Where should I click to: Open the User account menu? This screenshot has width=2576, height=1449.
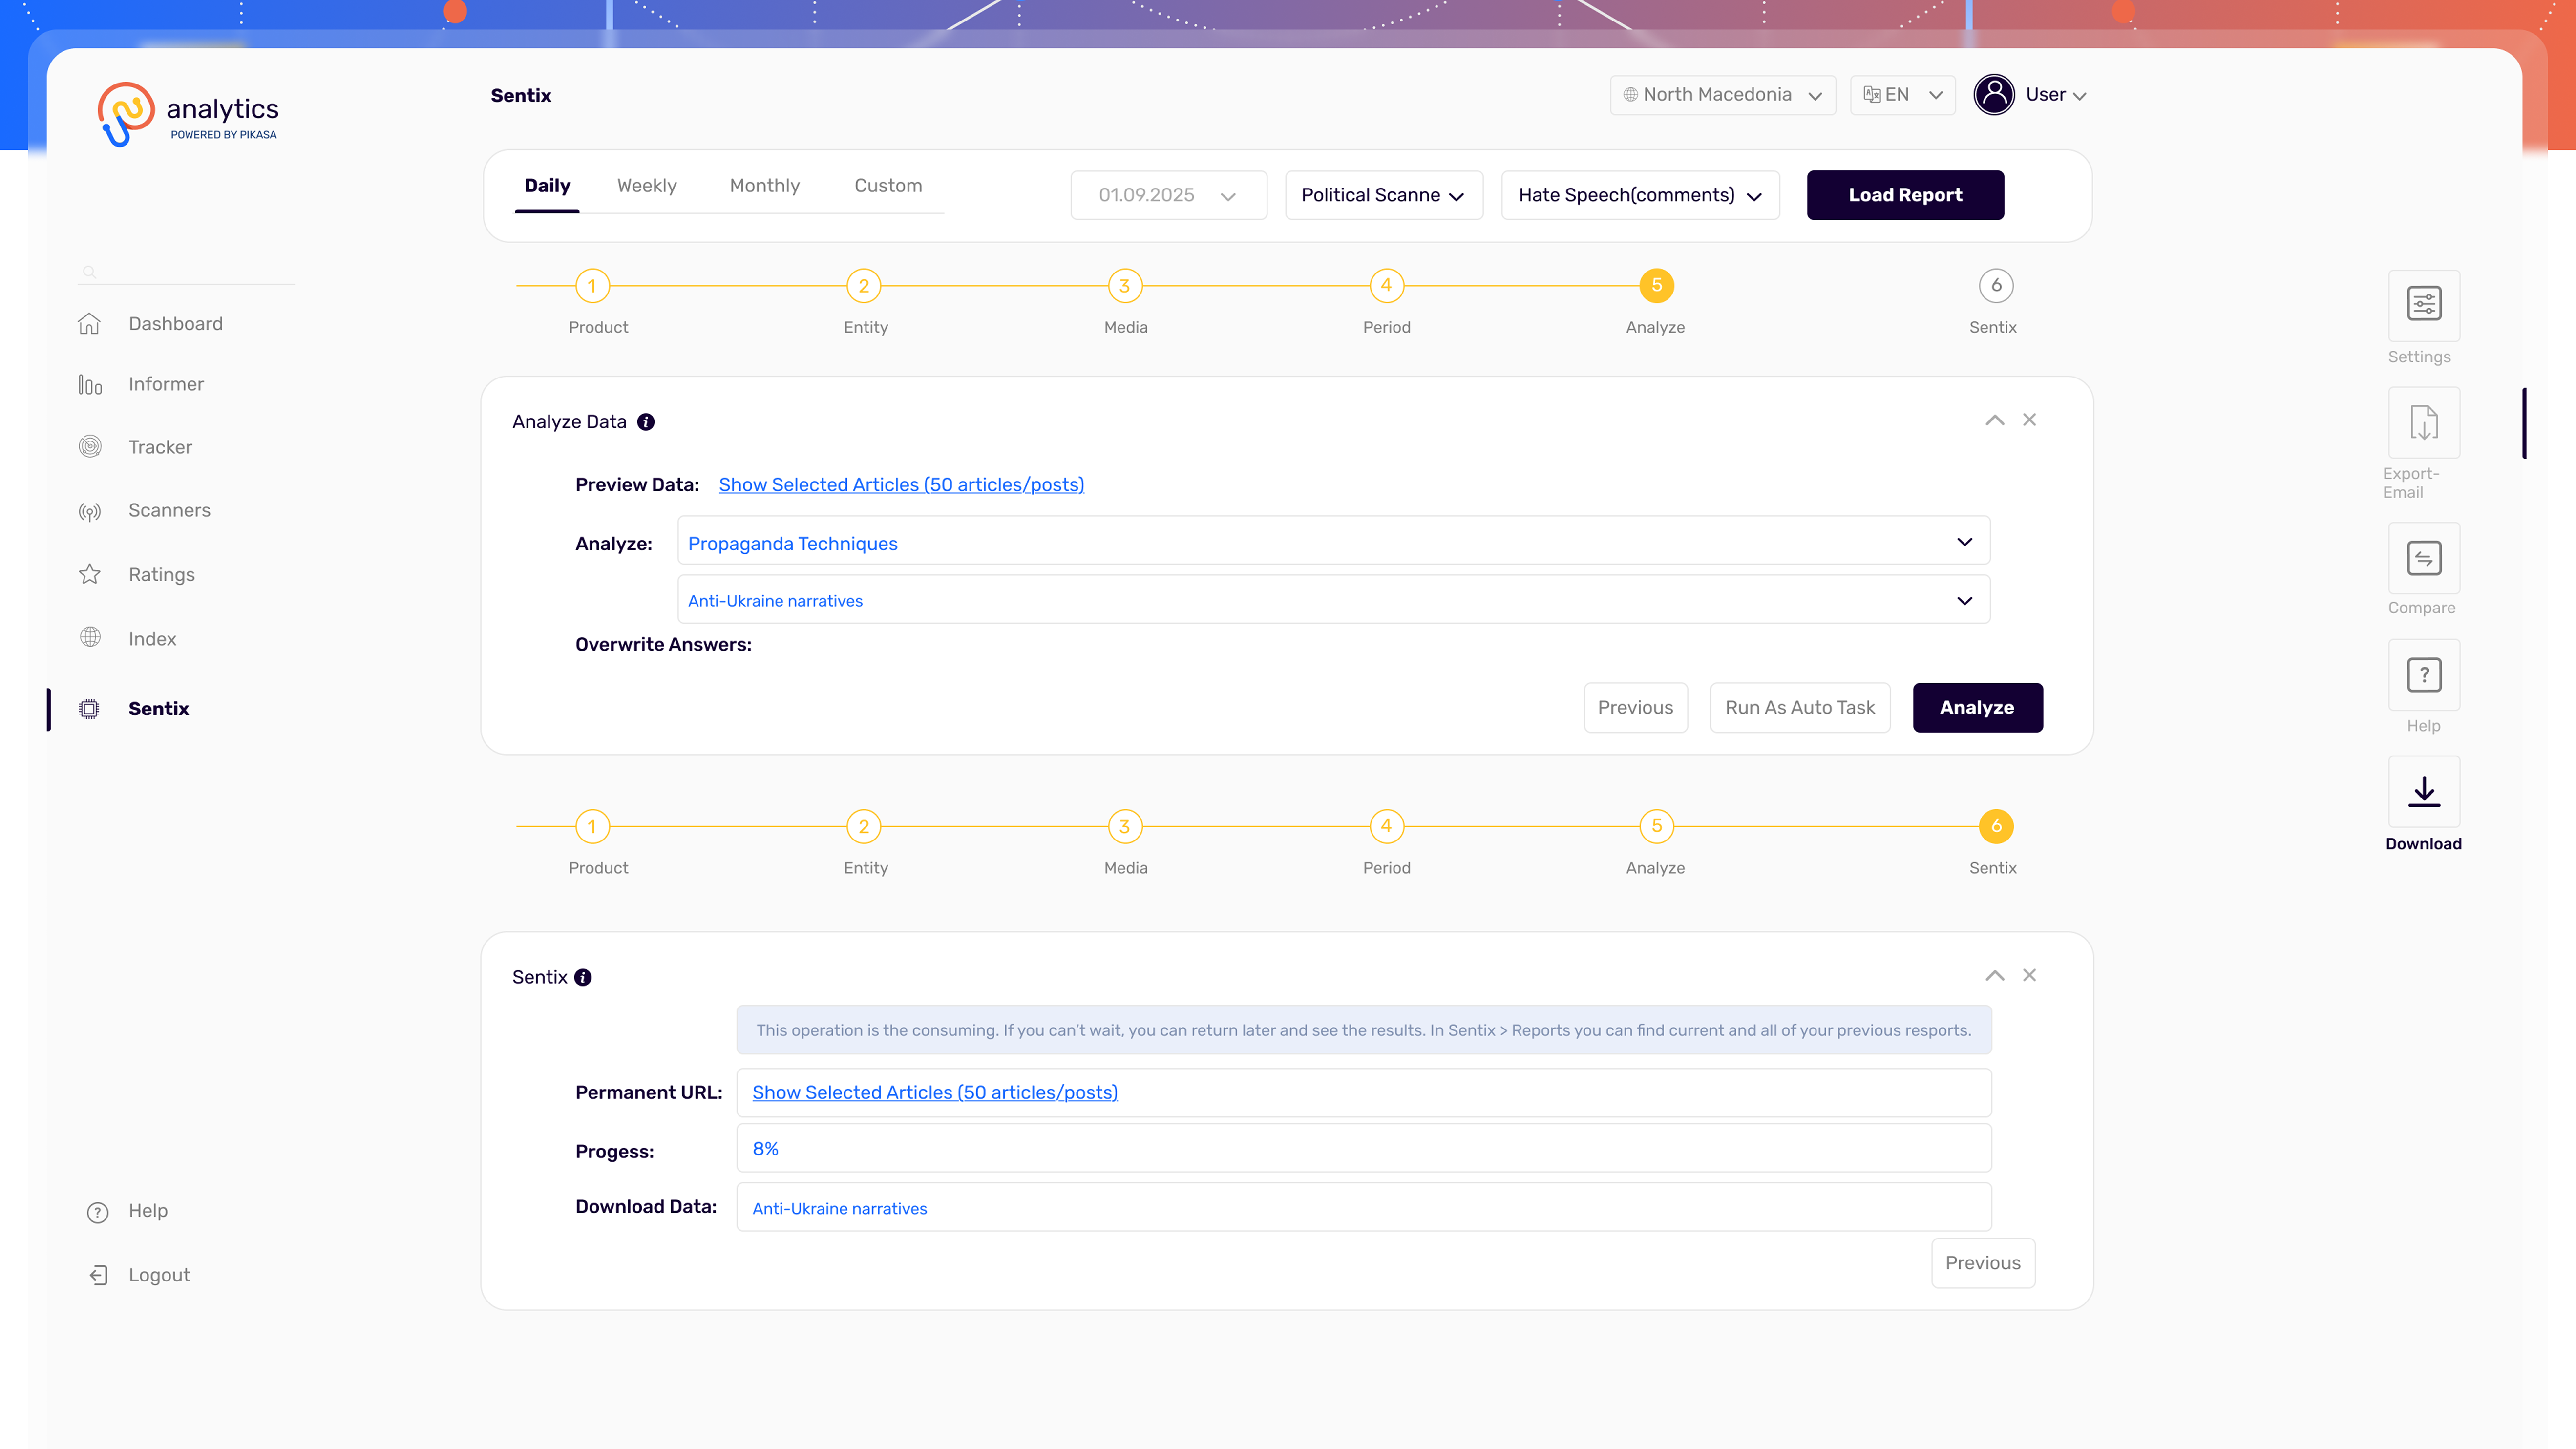point(2055,95)
